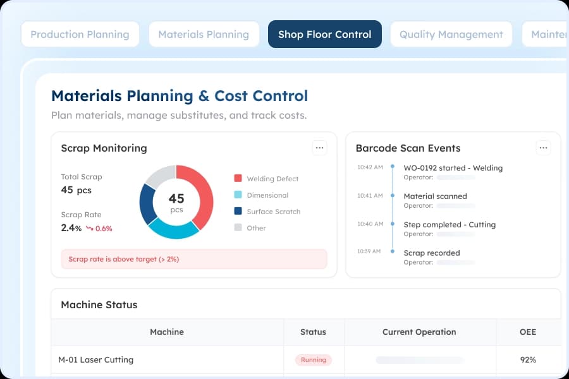Sort by the Current Operation column header
Image resolution: width=569 pixels, height=379 pixels.
click(419, 332)
